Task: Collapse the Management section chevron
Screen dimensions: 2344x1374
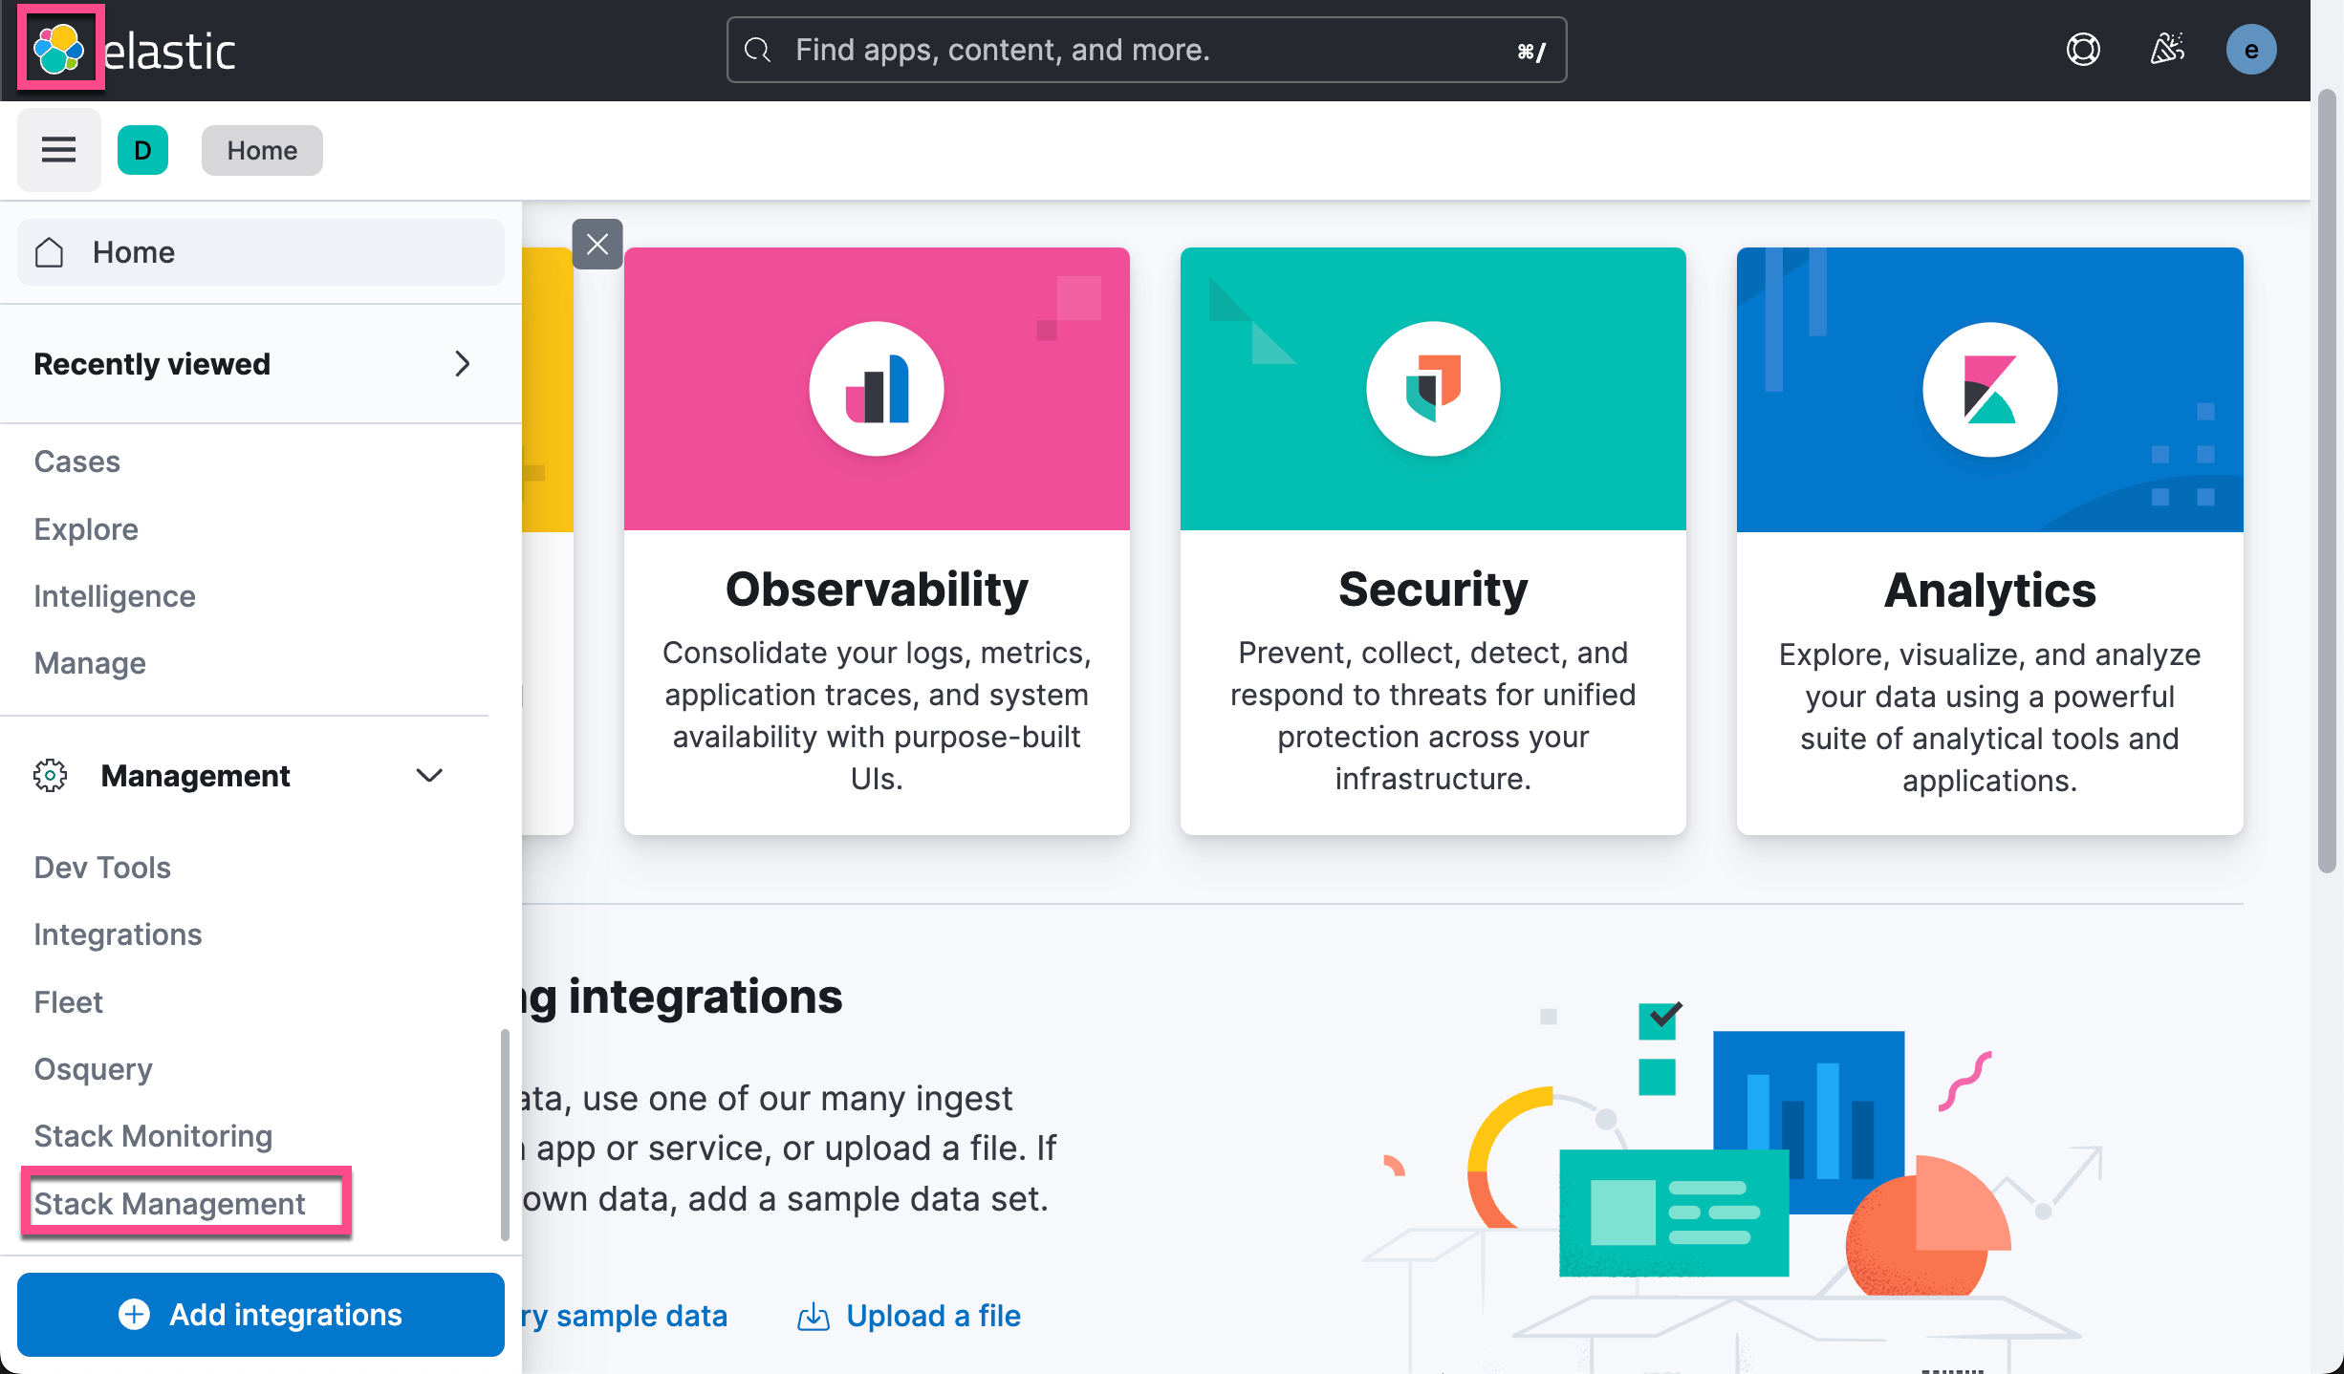Action: click(x=429, y=776)
